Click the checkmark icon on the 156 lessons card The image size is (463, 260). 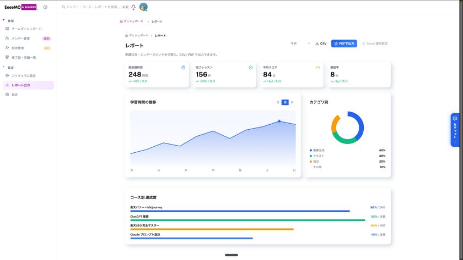click(251, 68)
